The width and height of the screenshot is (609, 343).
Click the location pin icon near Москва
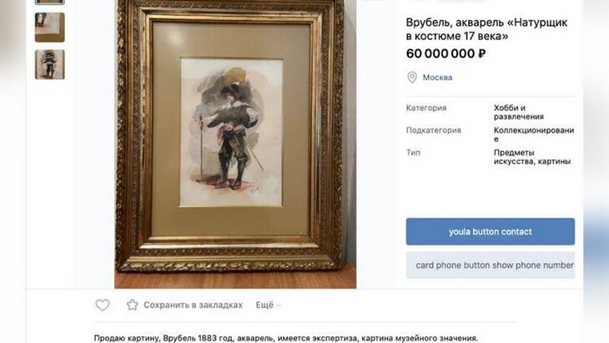point(411,78)
